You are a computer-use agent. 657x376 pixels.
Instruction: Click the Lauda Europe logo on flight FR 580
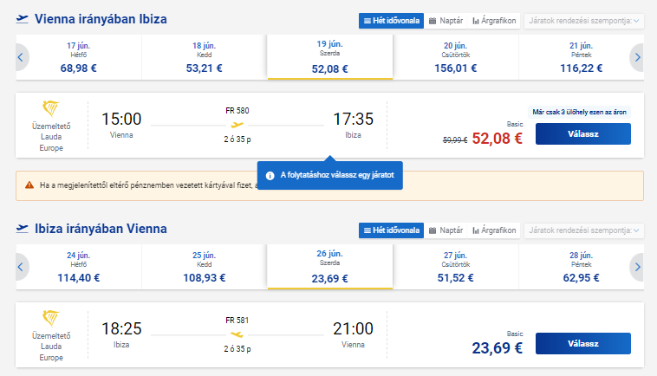tap(50, 108)
